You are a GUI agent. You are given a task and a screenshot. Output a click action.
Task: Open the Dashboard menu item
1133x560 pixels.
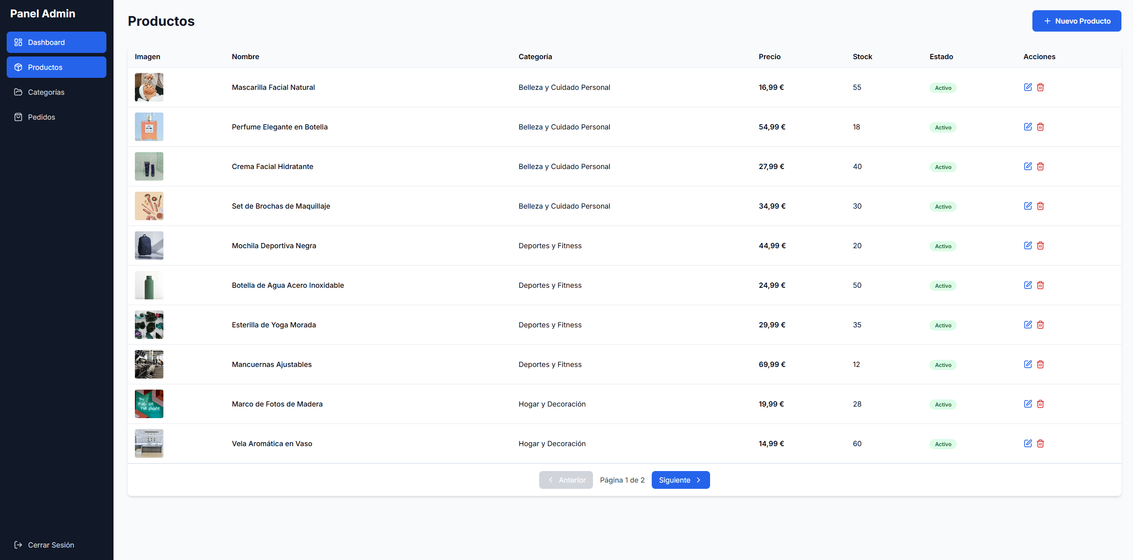pyautogui.click(x=57, y=42)
